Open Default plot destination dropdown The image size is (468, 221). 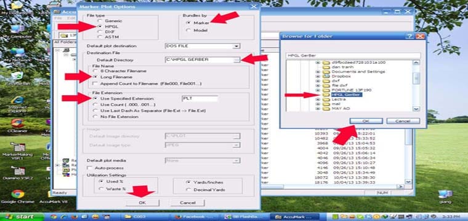tap(236, 46)
